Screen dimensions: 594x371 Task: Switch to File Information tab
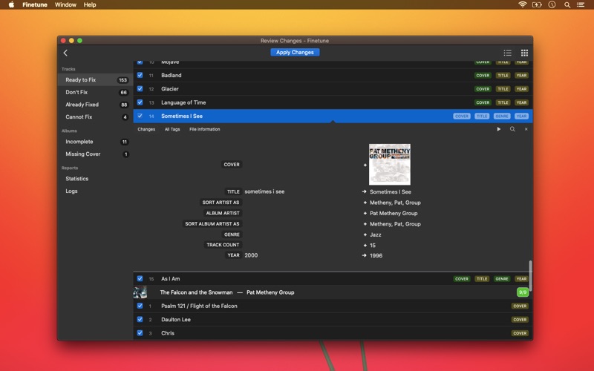205,129
